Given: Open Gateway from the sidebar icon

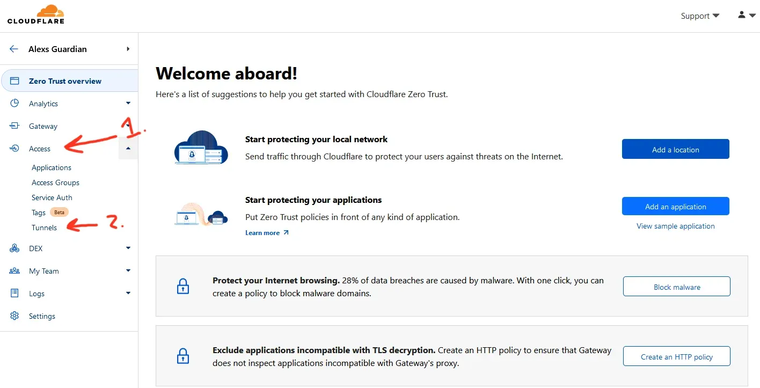Looking at the screenshot, I should 14,126.
